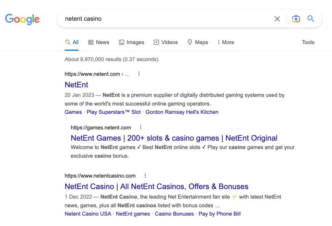Open the NetEnt games sitelink
The image size is (332, 226).
pyautogui.click(x=133, y=214)
